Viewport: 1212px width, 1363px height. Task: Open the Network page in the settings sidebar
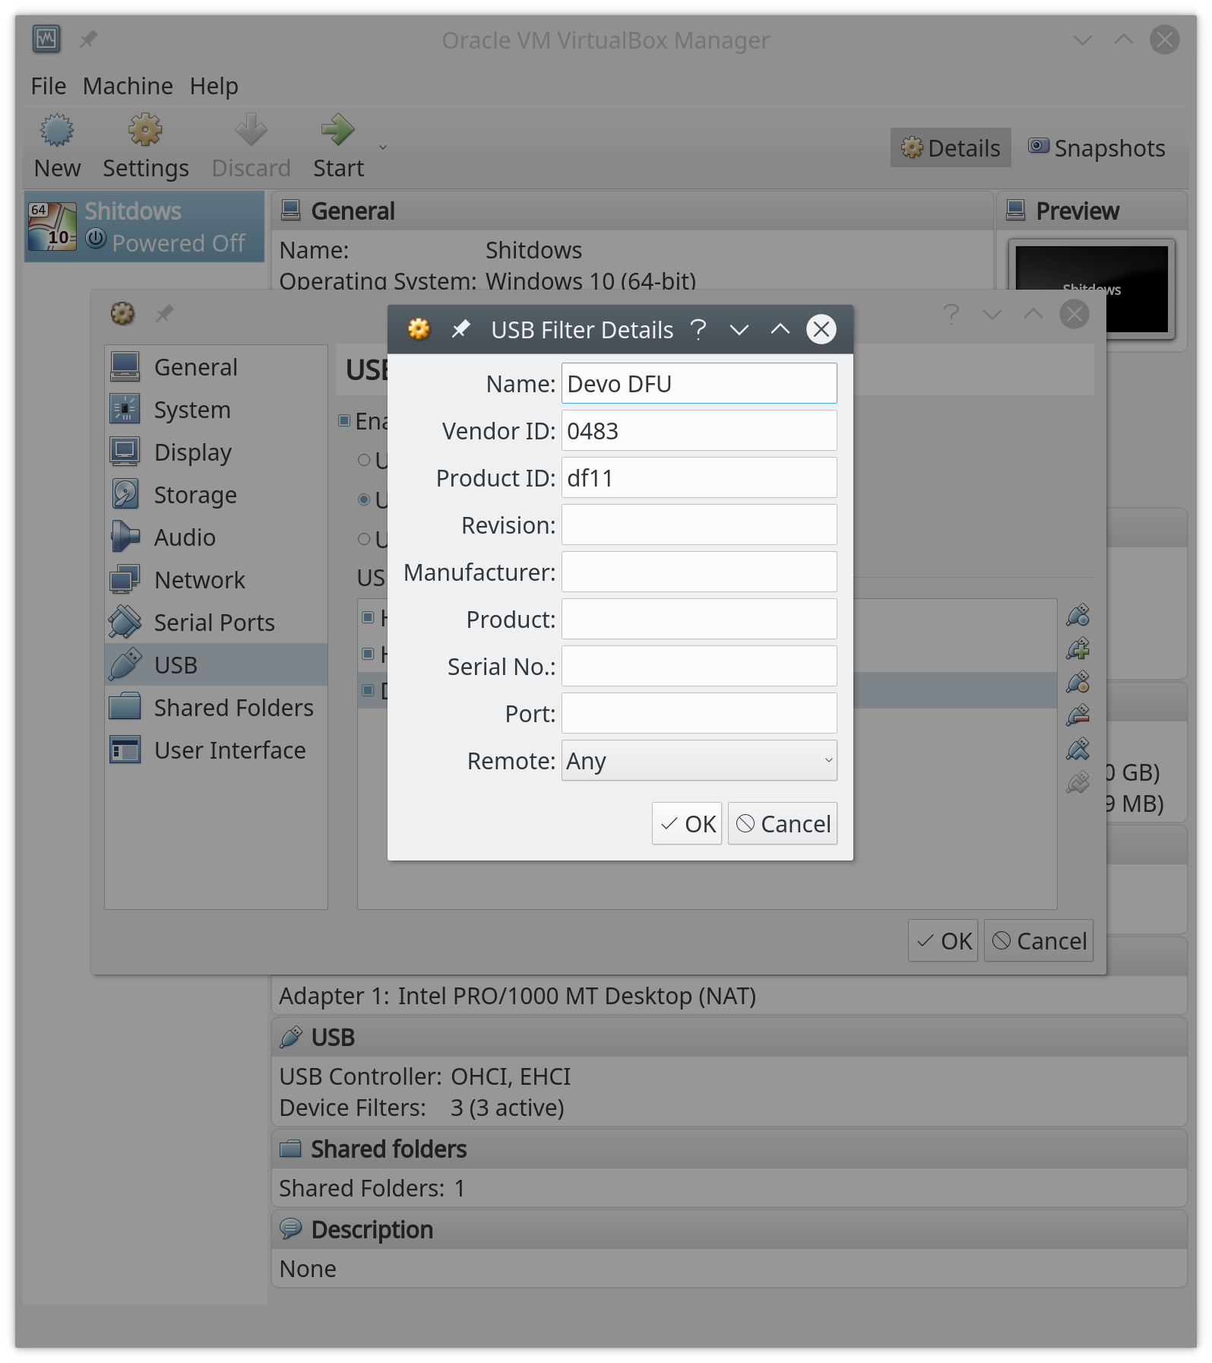click(x=216, y=580)
